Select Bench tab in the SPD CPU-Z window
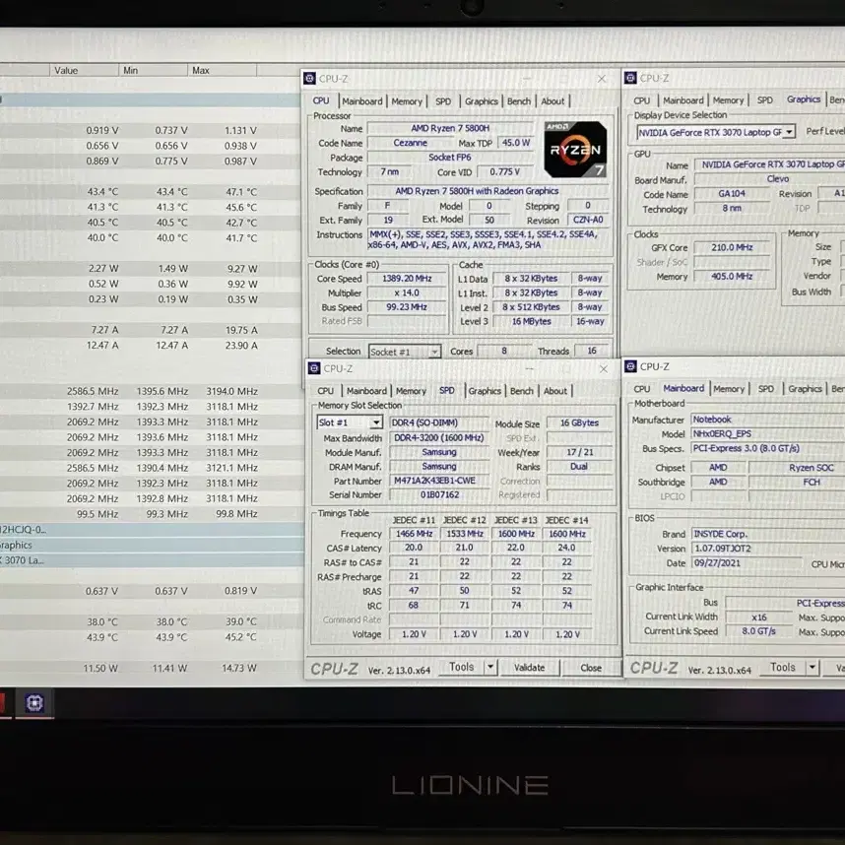This screenshot has height=845, width=845. (522, 391)
